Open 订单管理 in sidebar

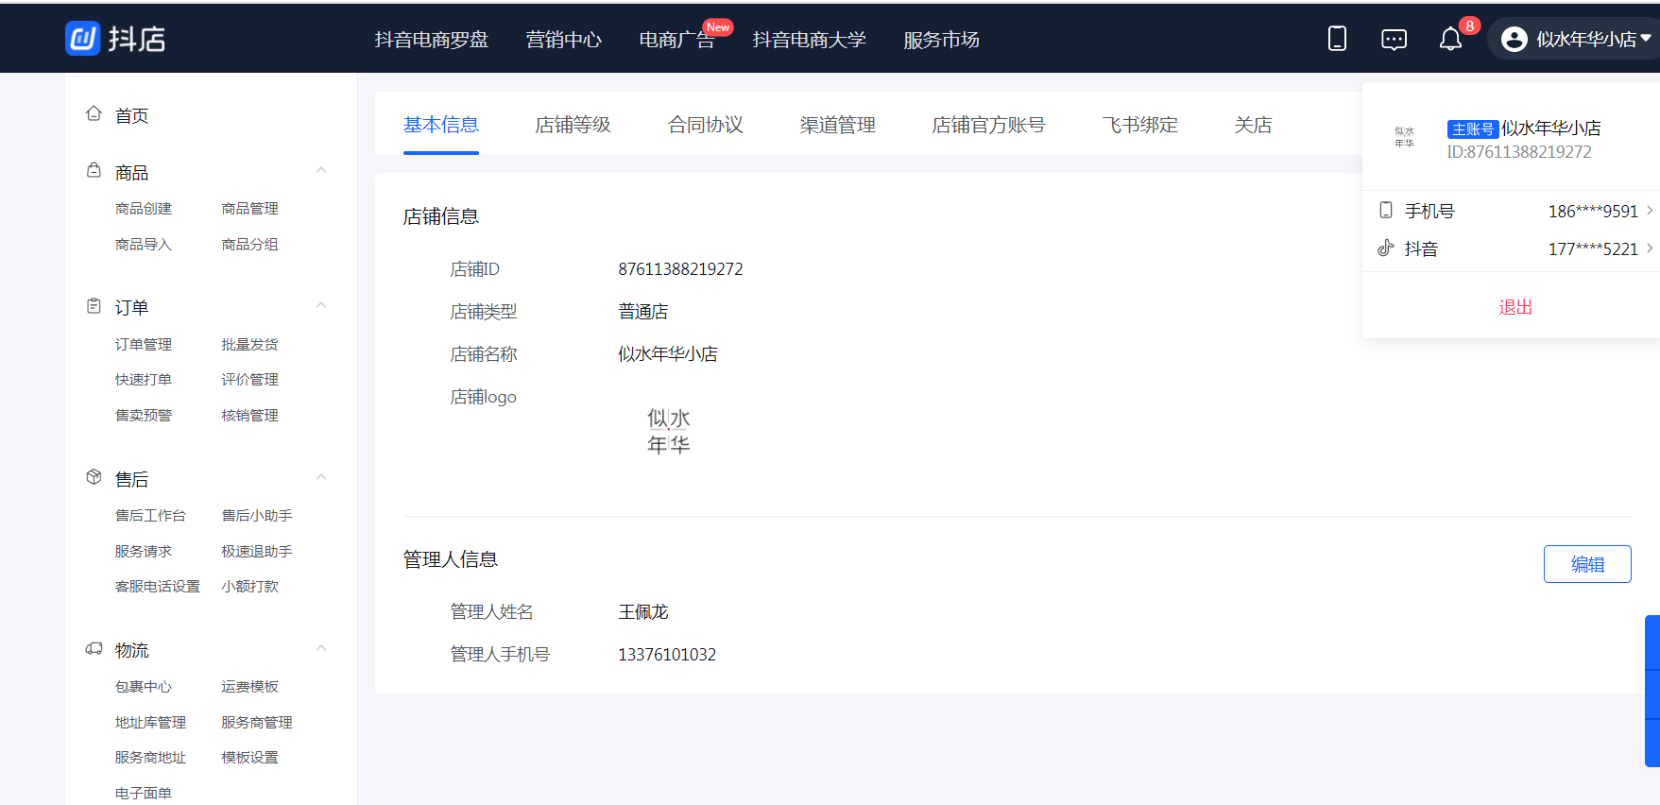(144, 345)
